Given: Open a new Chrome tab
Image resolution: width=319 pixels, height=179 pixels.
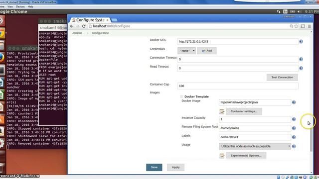Looking at the screenshot, I should [114, 20].
